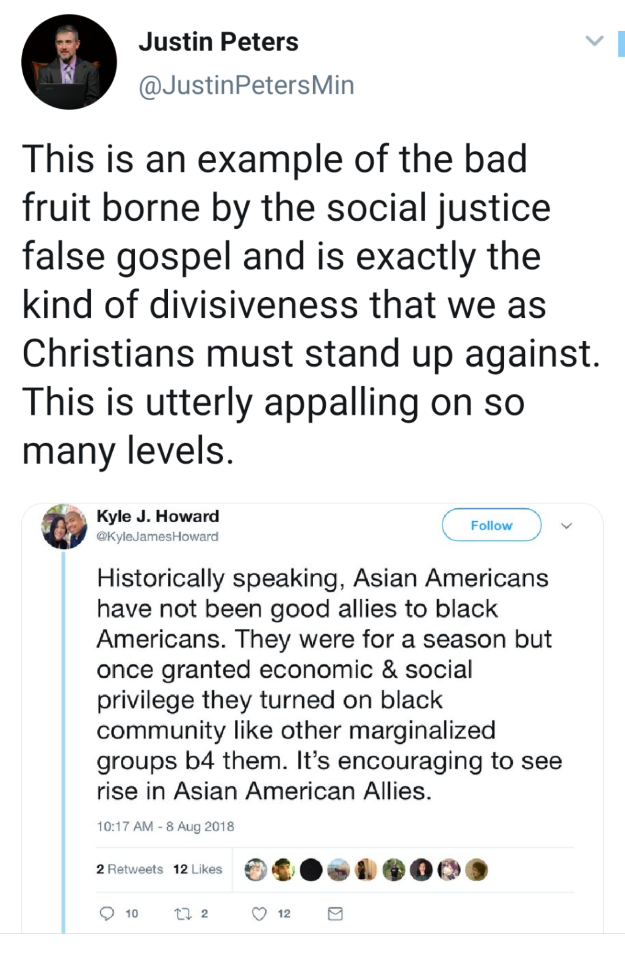Image resolution: width=625 pixels, height=954 pixels.
Task: Click the 10:17 AM - 8 Aug 2018 timestamp
Action: (165, 826)
